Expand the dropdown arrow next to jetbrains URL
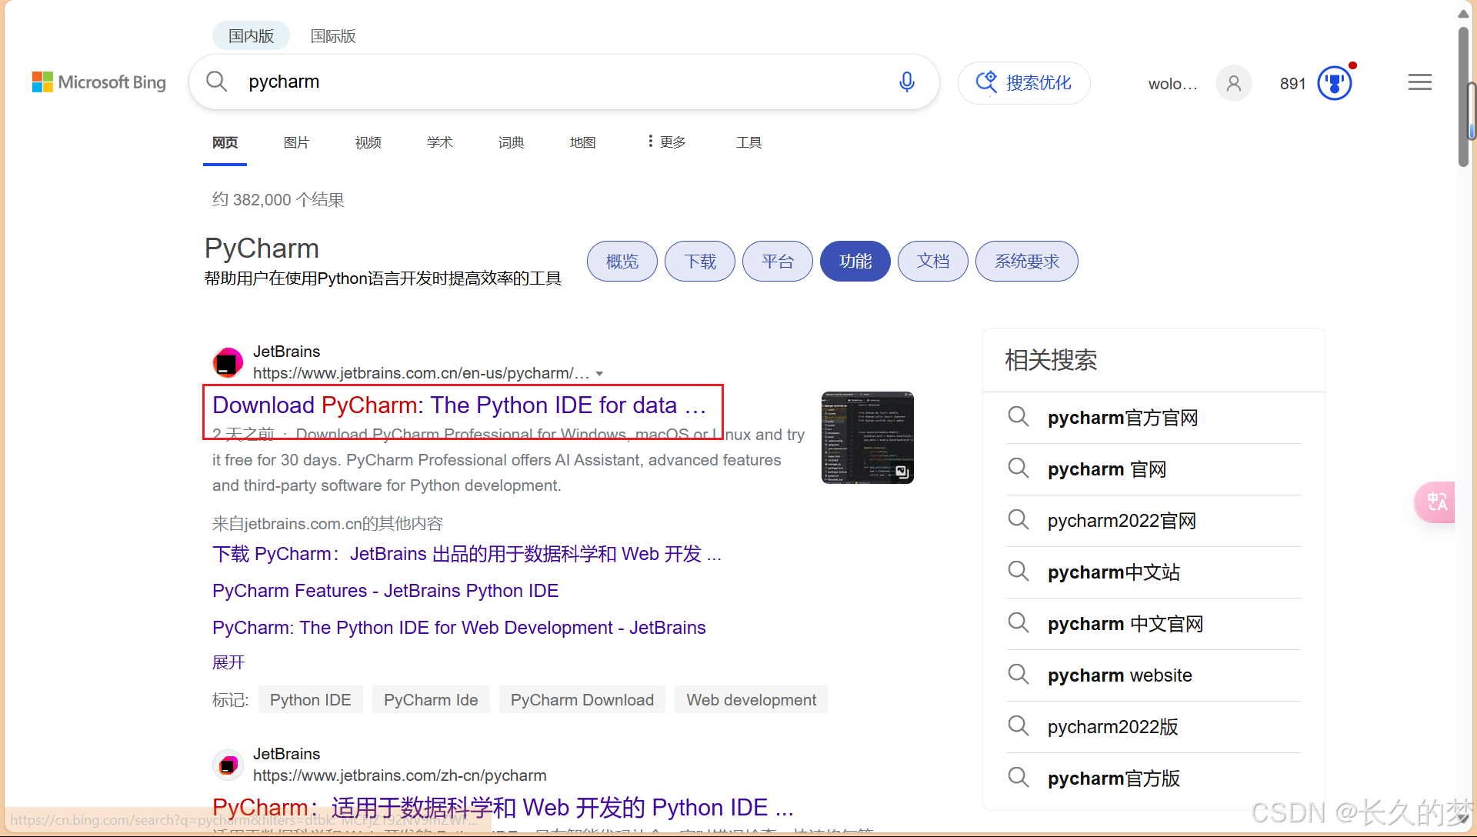Image resolution: width=1477 pixels, height=837 pixels. click(599, 374)
